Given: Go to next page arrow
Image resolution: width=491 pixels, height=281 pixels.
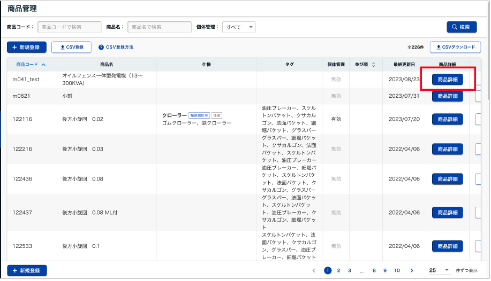Looking at the screenshot, I should click(x=411, y=270).
